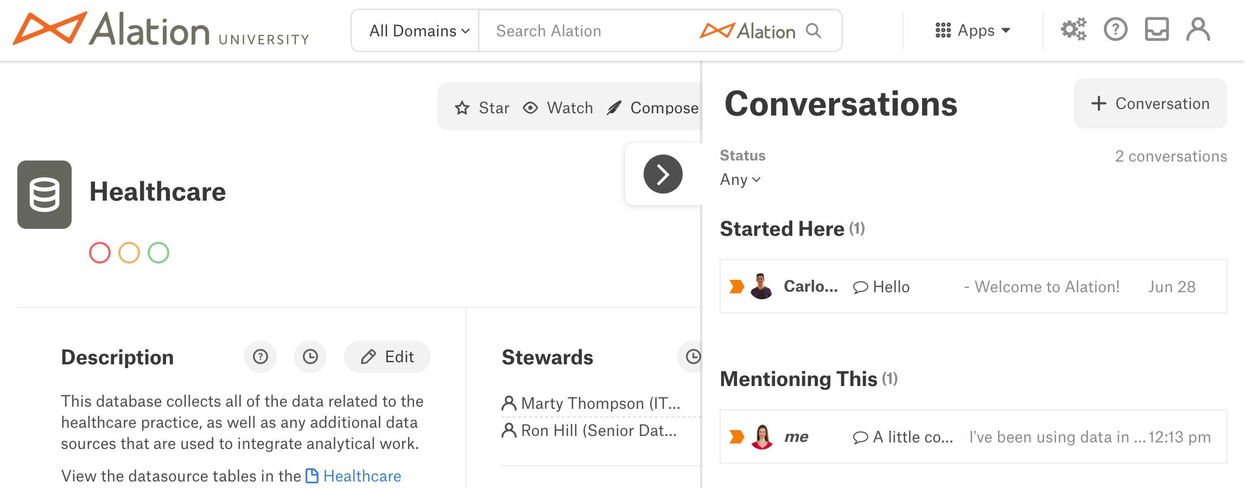Open the Healthcare article link
The image size is (1246, 488).
tap(353, 476)
